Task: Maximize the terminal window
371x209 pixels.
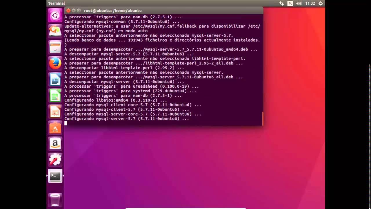Action: [79, 10]
